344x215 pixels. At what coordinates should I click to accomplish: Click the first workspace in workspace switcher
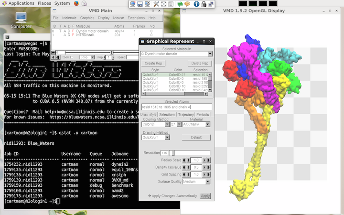tap(243, 3)
